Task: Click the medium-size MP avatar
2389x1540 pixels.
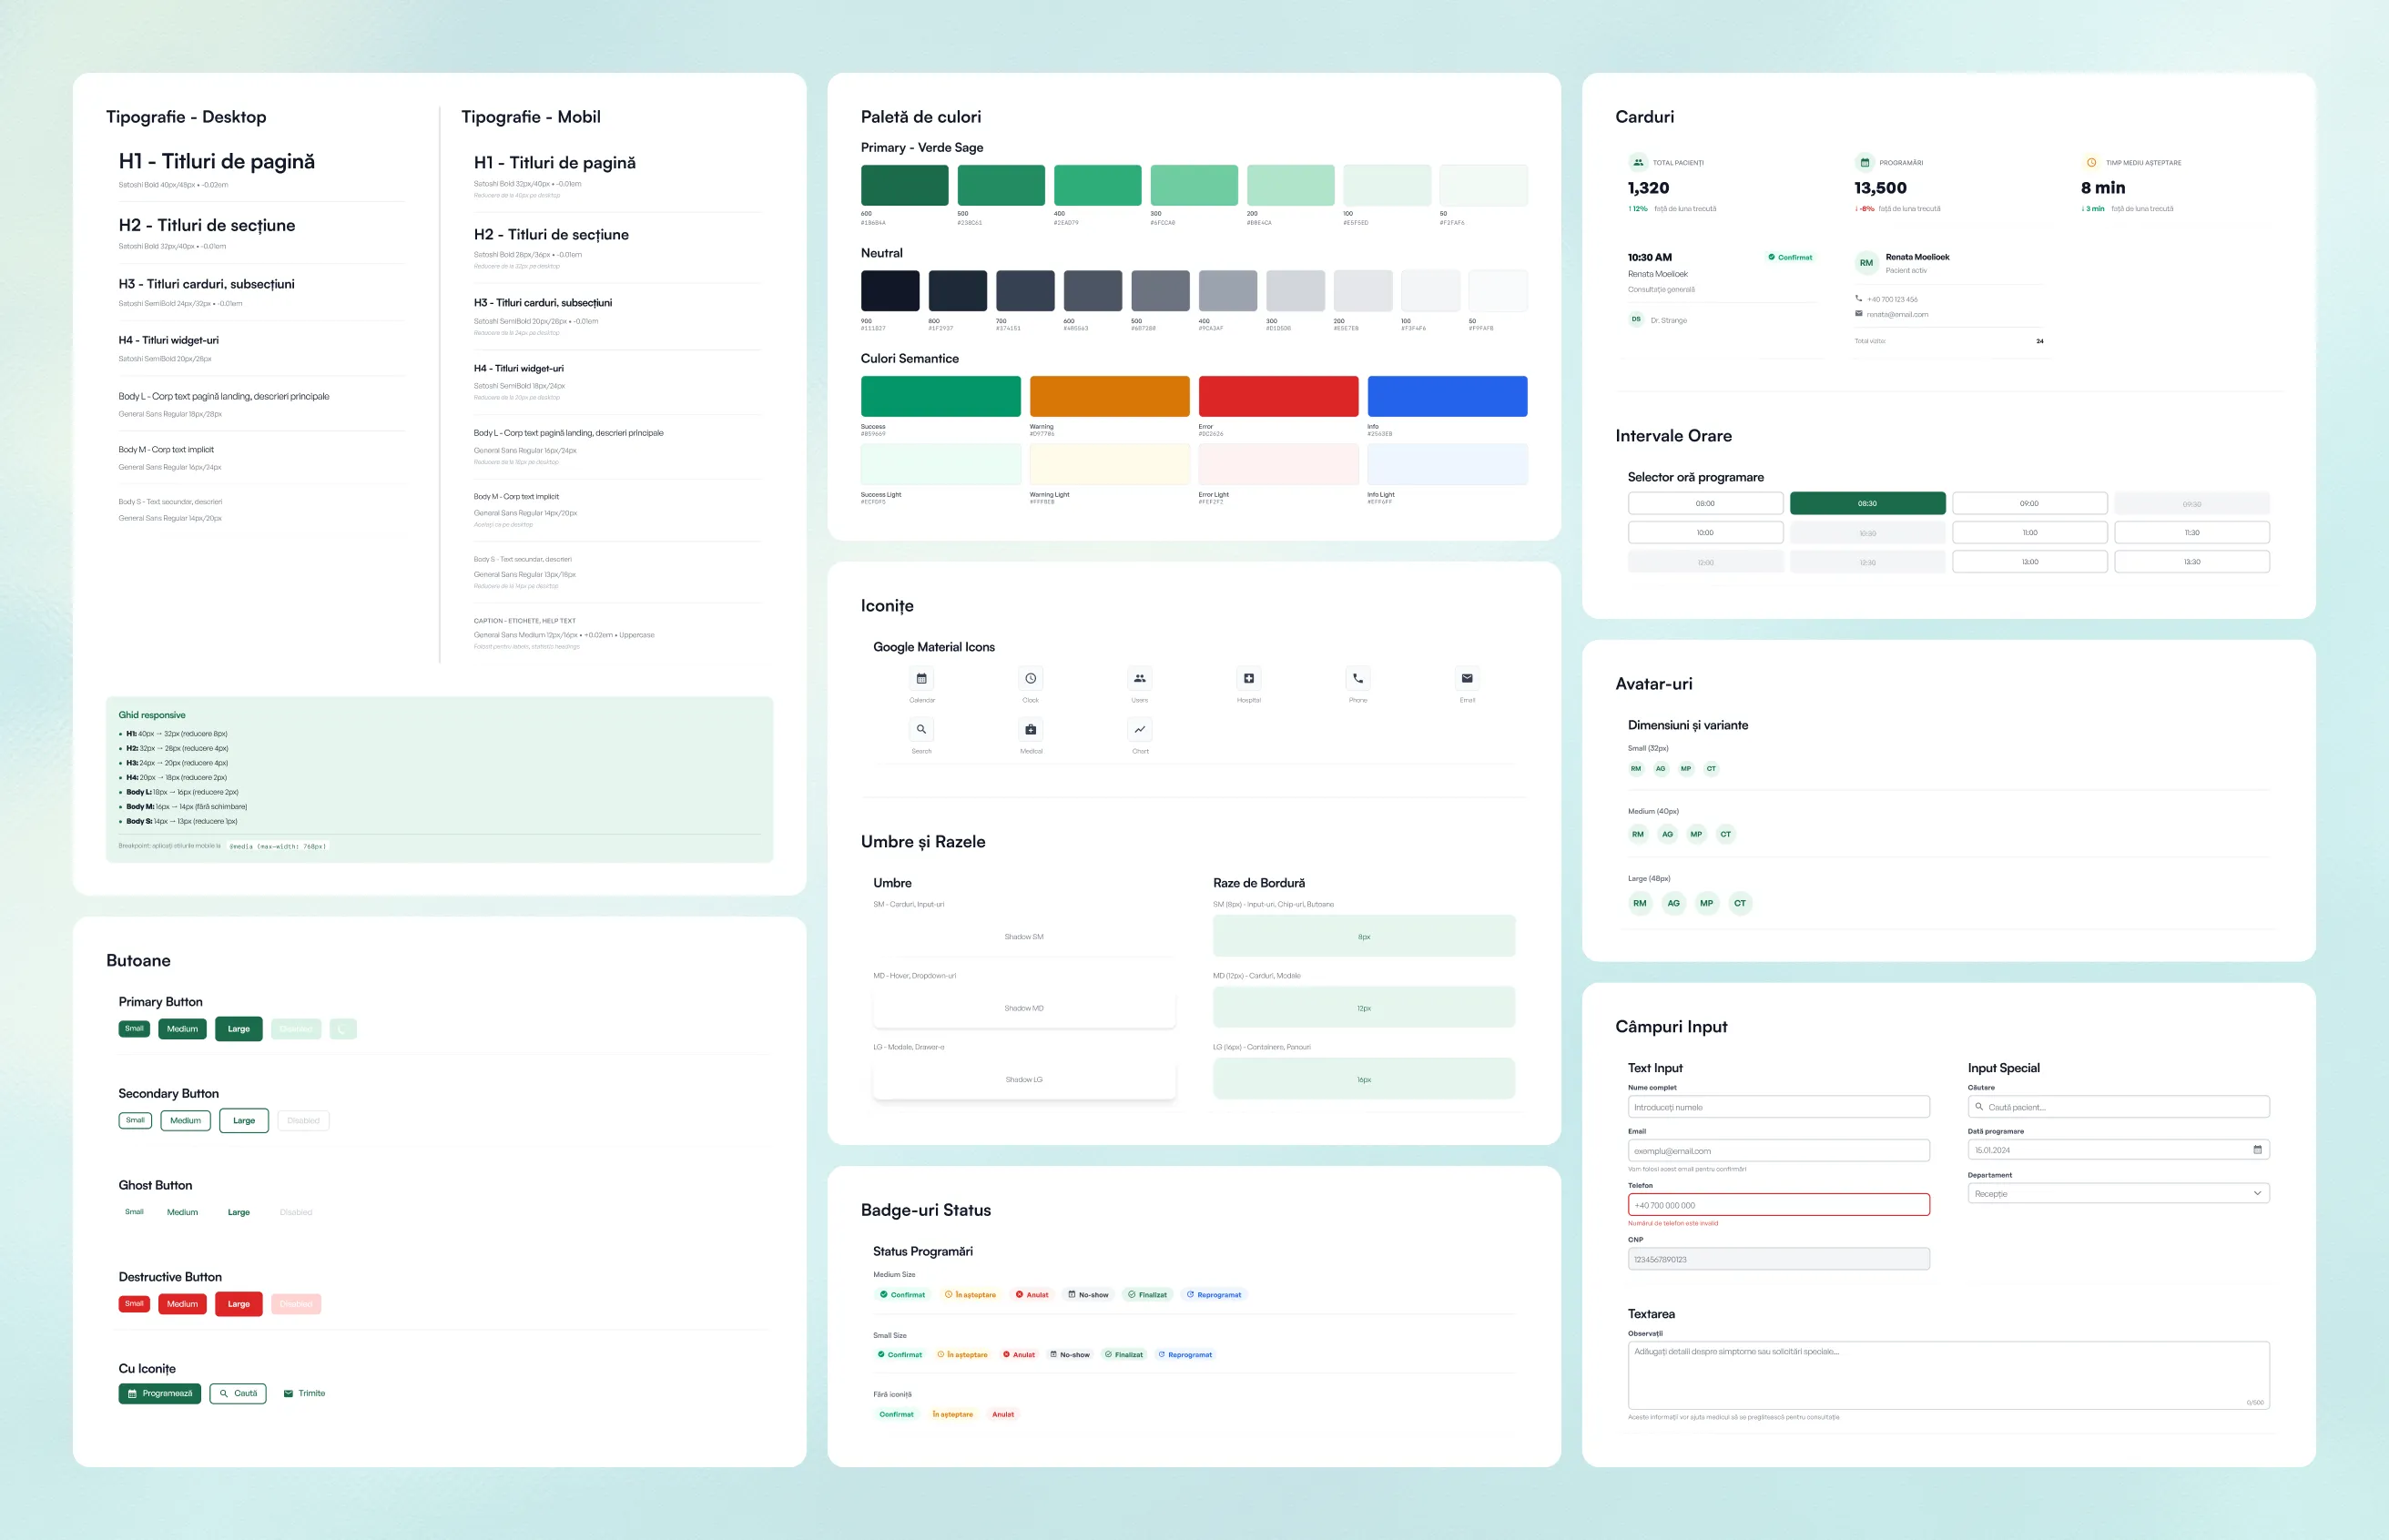Action: pyautogui.click(x=1696, y=834)
